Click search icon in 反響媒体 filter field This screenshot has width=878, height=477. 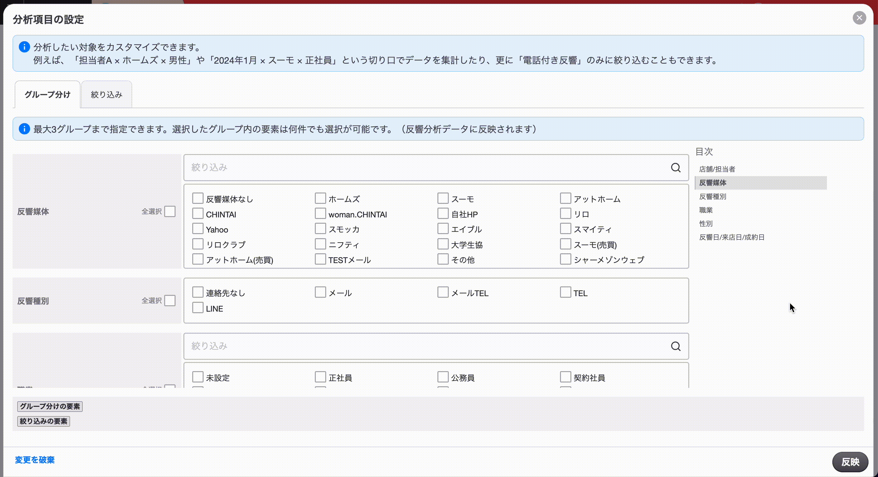coord(676,168)
